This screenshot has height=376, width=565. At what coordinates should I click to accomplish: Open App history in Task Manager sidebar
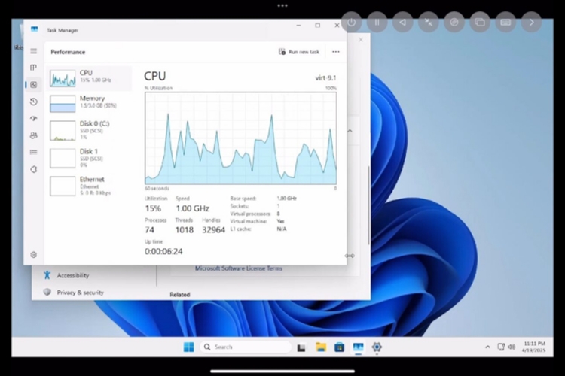coord(33,102)
